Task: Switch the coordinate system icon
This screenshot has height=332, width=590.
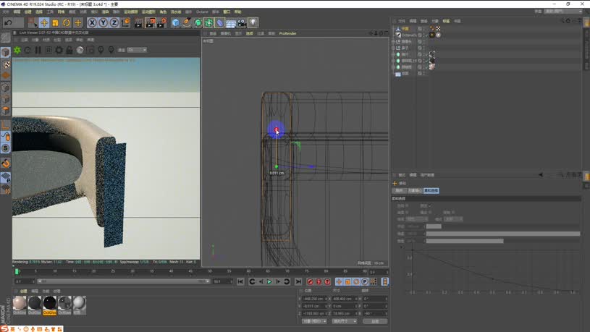Action: (125, 22)
